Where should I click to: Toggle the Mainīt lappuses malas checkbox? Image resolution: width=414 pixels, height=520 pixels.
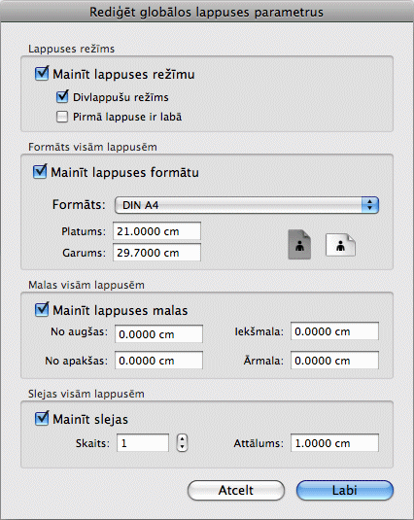[42, 309]
